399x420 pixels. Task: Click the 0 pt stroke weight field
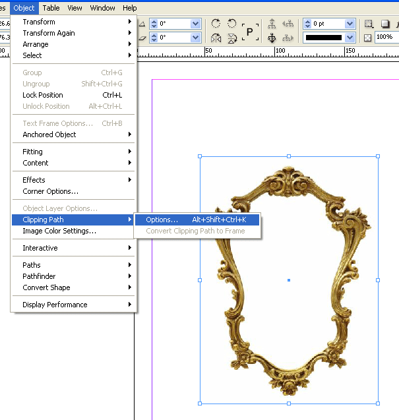(x=328, y=24)
